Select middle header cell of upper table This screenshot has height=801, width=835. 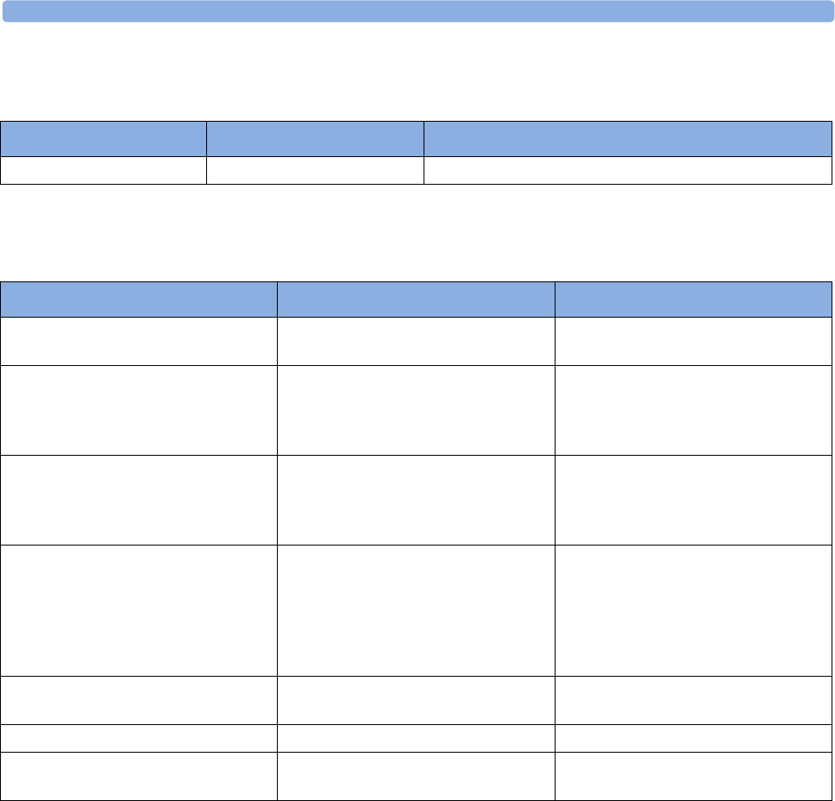315,139
